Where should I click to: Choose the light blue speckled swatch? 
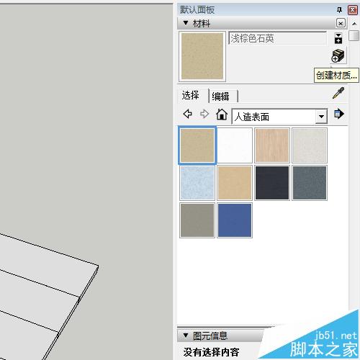click(197, 183)
